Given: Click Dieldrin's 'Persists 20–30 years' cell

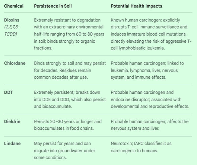Looking at the screenshot, I should [68, 125].
